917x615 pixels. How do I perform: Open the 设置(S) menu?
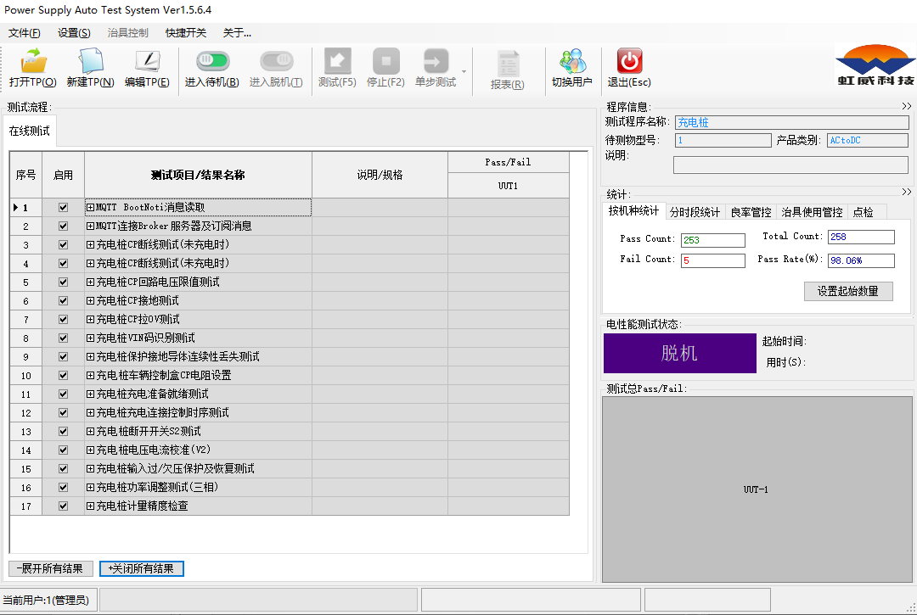[x=74, y=33]
